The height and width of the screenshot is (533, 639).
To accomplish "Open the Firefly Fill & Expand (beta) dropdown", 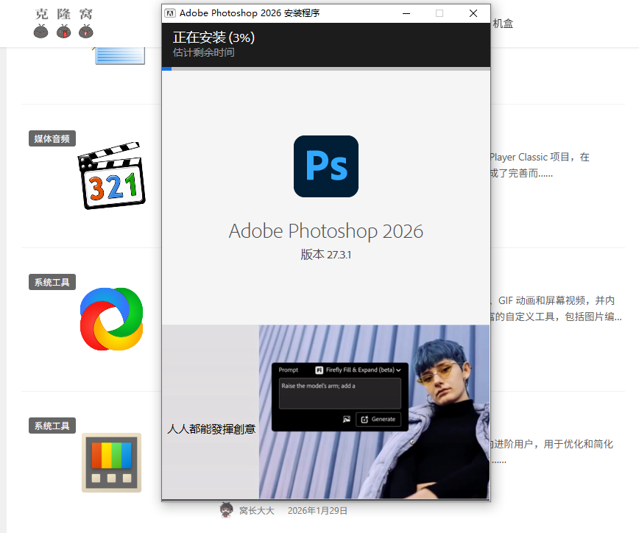I will click(361, 370).
